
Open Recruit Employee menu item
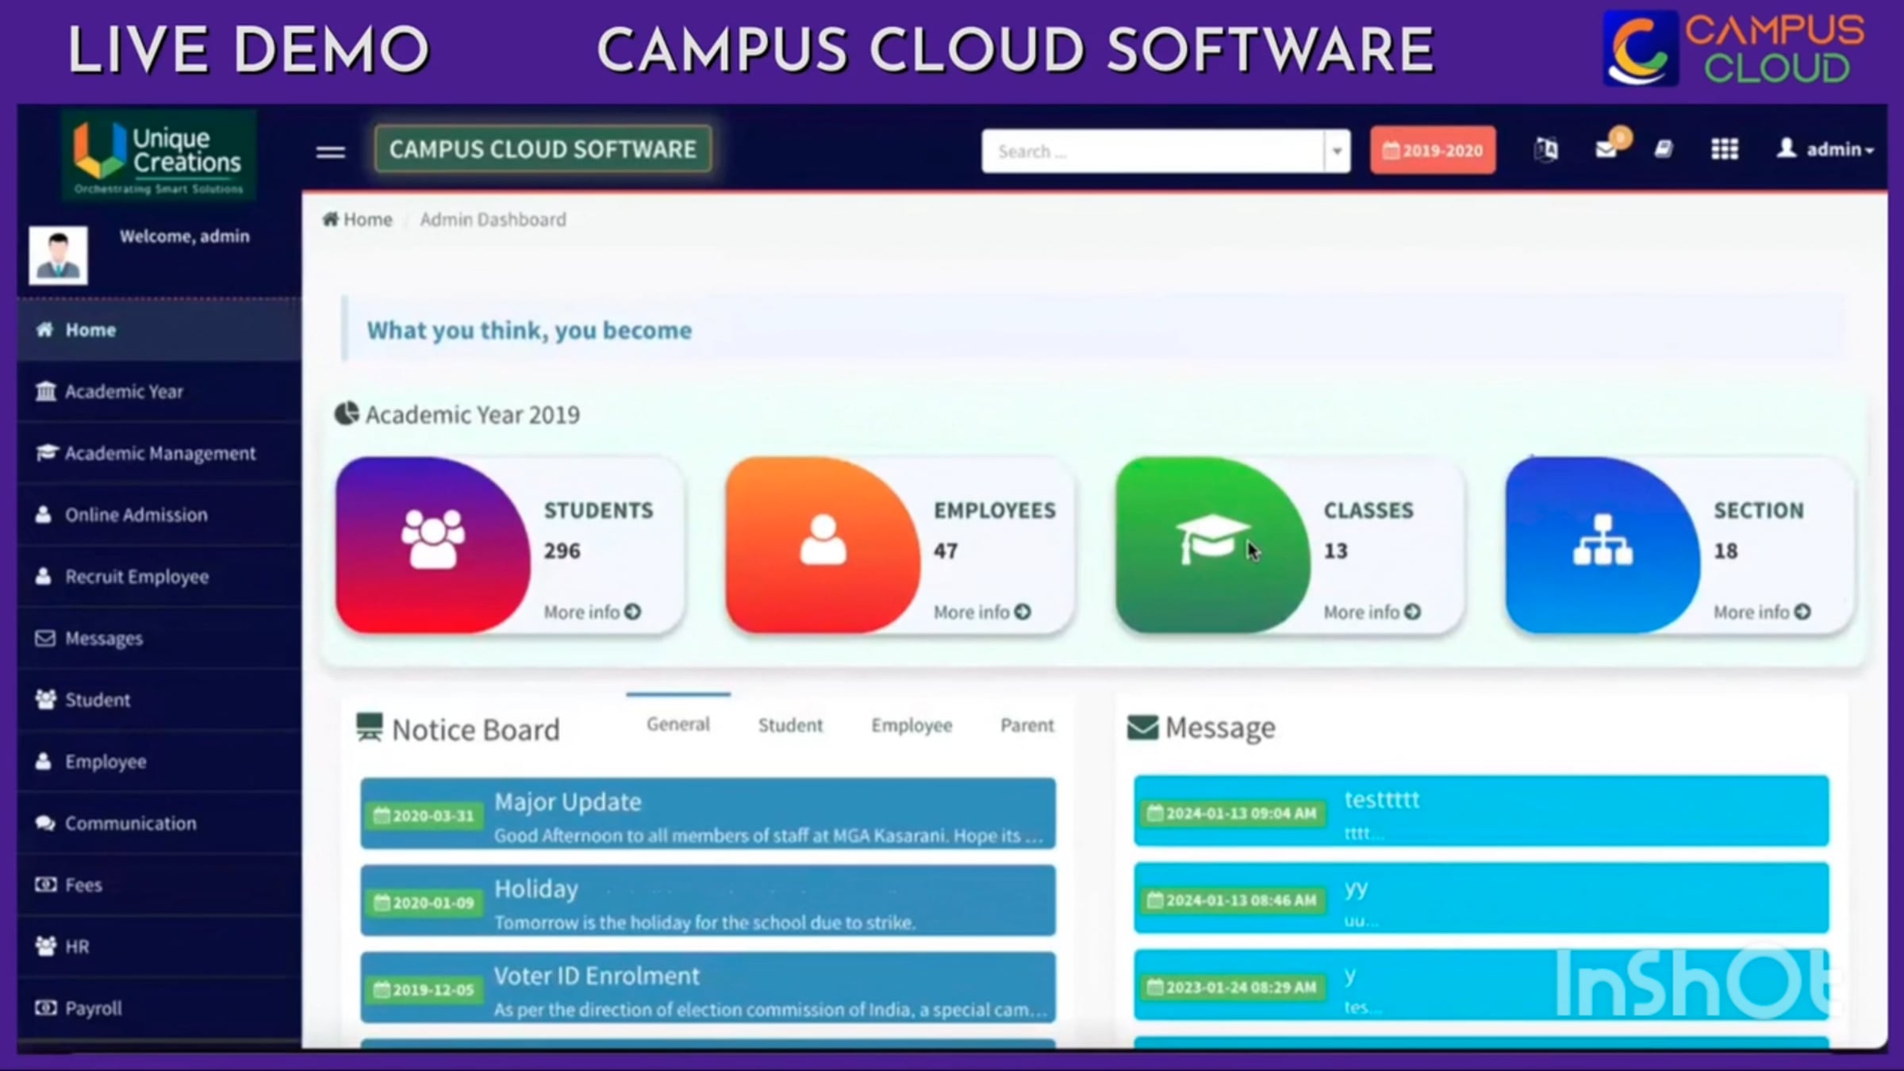(159, 577)
